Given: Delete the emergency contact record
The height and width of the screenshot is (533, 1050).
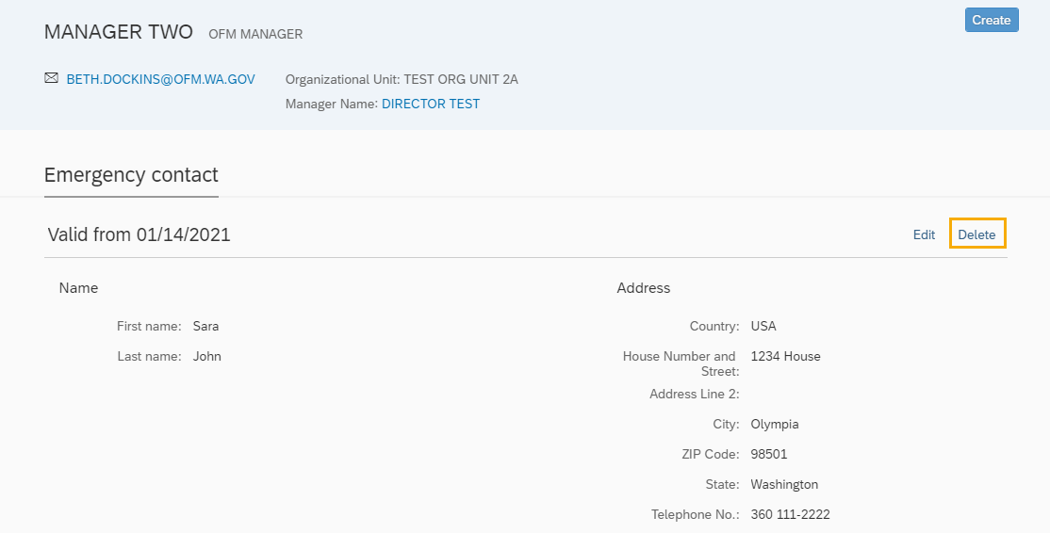Looking at the screenshot, I should coord(976,234).
